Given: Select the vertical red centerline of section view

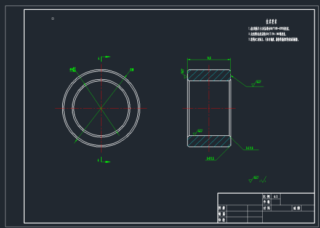Looking at the screenshot, I should click(x=209, y=108).
